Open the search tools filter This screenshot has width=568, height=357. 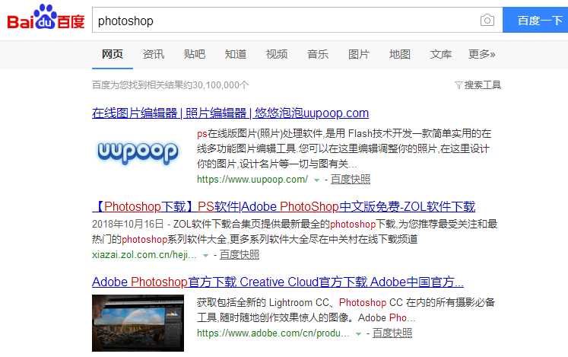tap(478, 84)
